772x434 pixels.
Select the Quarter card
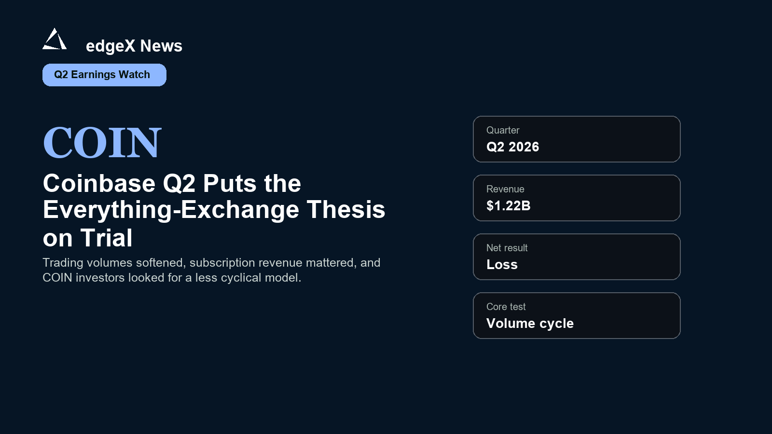click(577, 139)
